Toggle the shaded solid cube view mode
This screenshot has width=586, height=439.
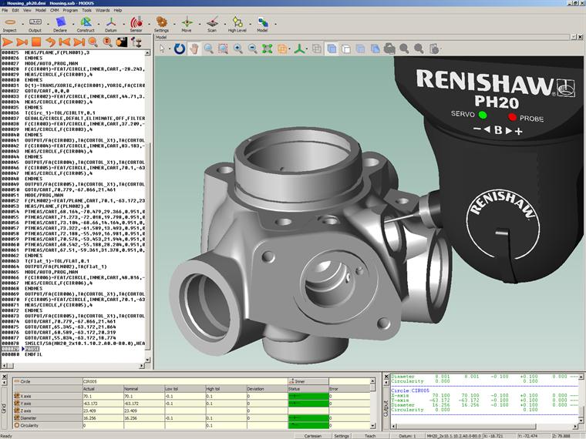click(332, 49)
